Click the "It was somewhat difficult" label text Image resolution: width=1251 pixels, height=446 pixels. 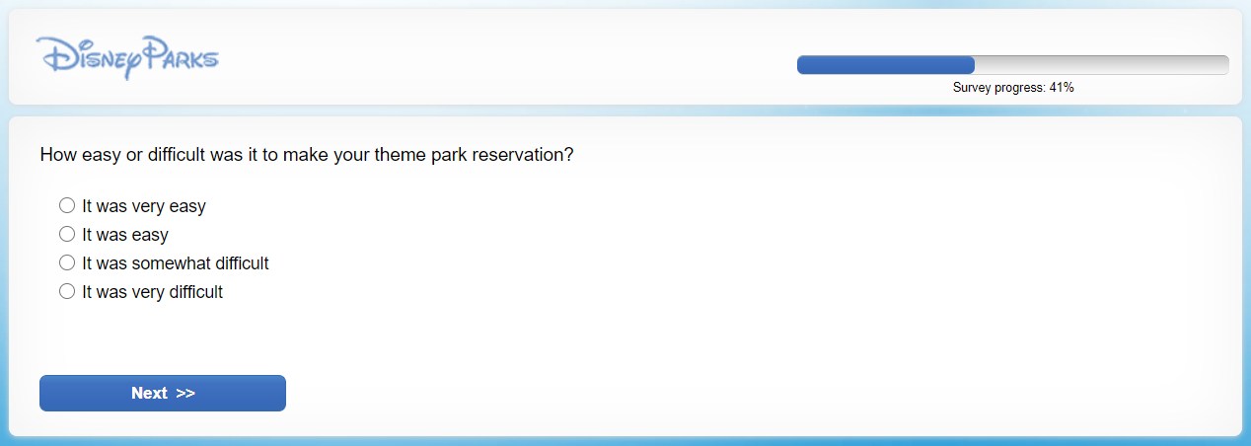[x=176, y=264]
